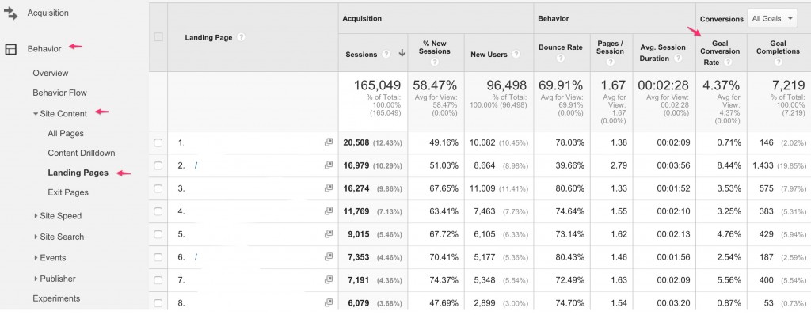Open row 3 landing page external link icon

(329, 188)
